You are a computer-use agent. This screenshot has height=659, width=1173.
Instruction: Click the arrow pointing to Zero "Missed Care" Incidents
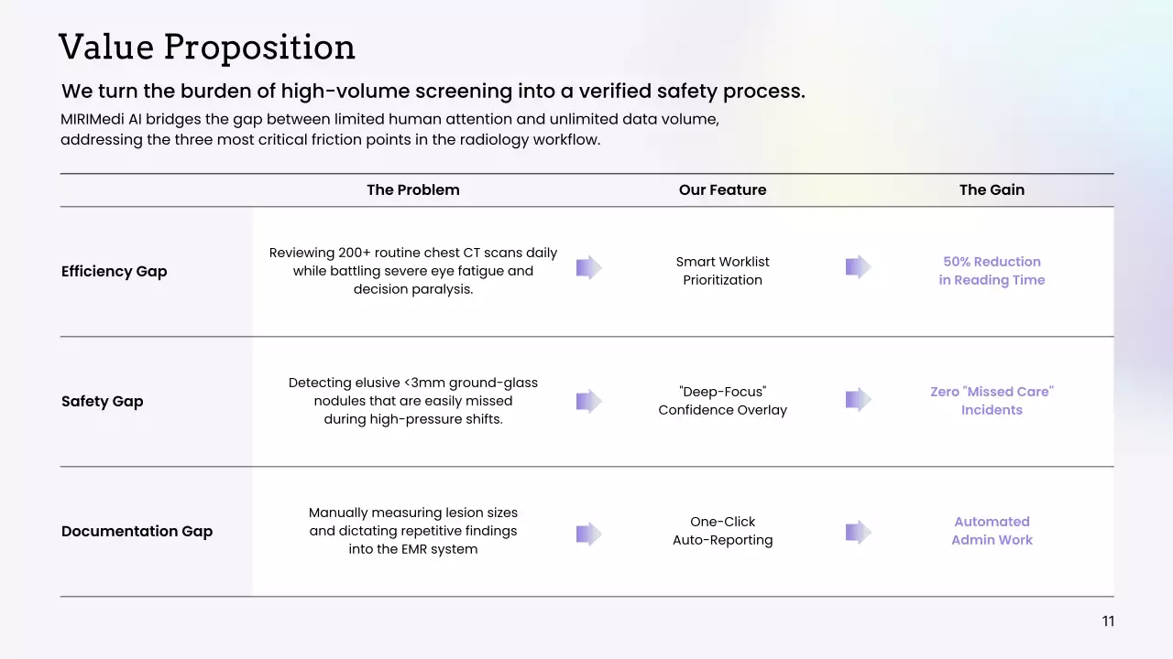pyautogui.click(x=858, y=399)
